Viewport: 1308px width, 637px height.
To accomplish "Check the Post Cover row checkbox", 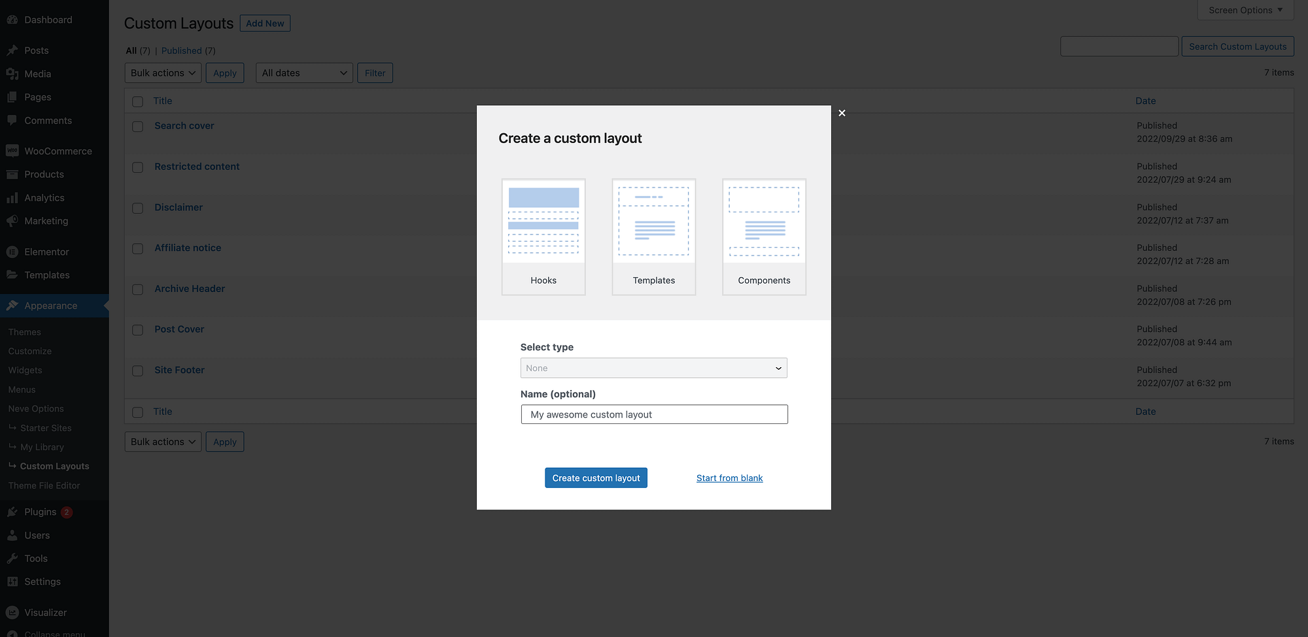I will [137, 330].
